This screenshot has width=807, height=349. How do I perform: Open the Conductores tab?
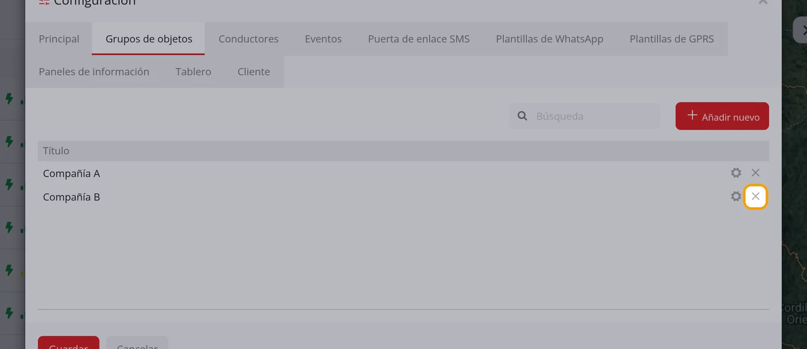point(248,39)
